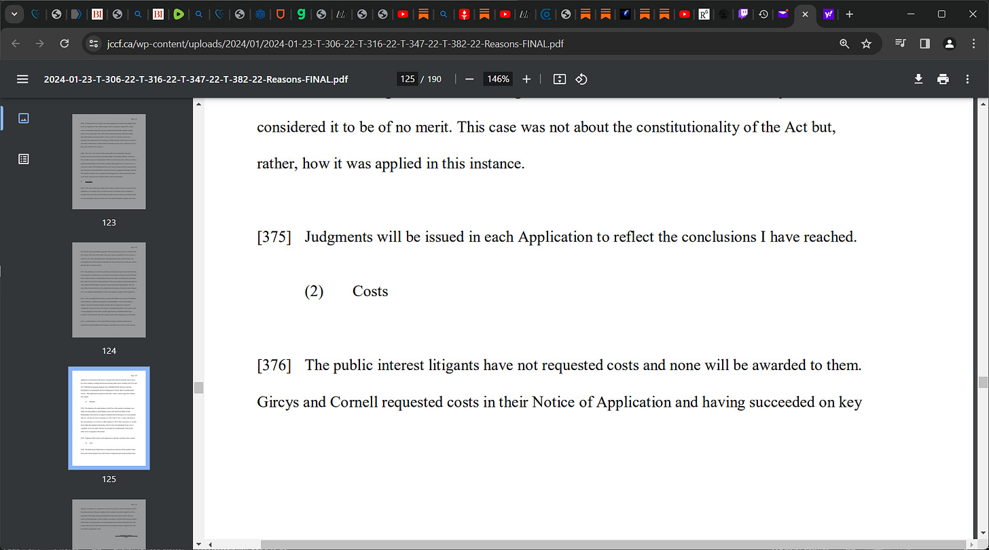This screenshot has height=550, width=989.
Task: Click the PDF zoom in plus button
Action: click(x=526, y=79)
